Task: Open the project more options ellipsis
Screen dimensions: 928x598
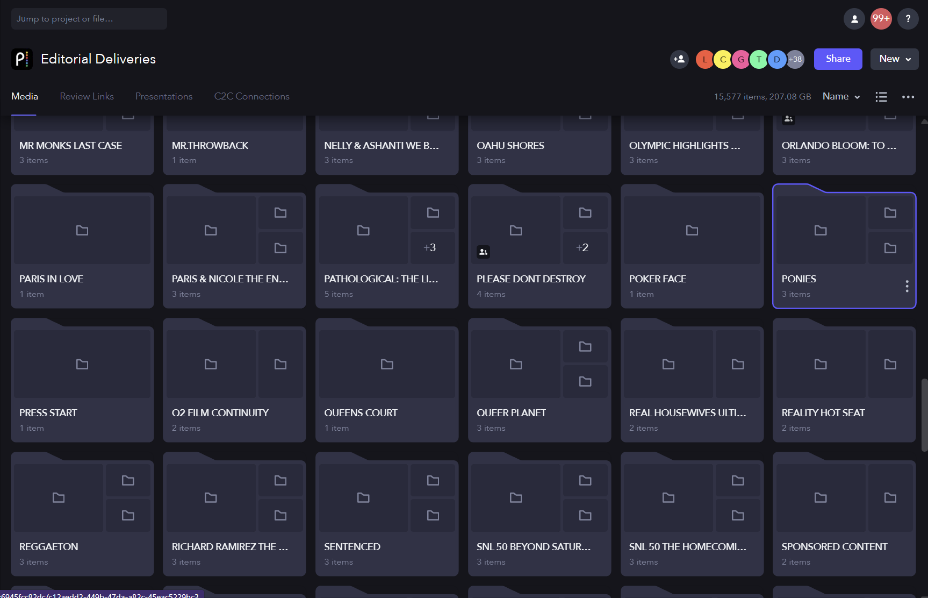Action: [x=908, y=97]
